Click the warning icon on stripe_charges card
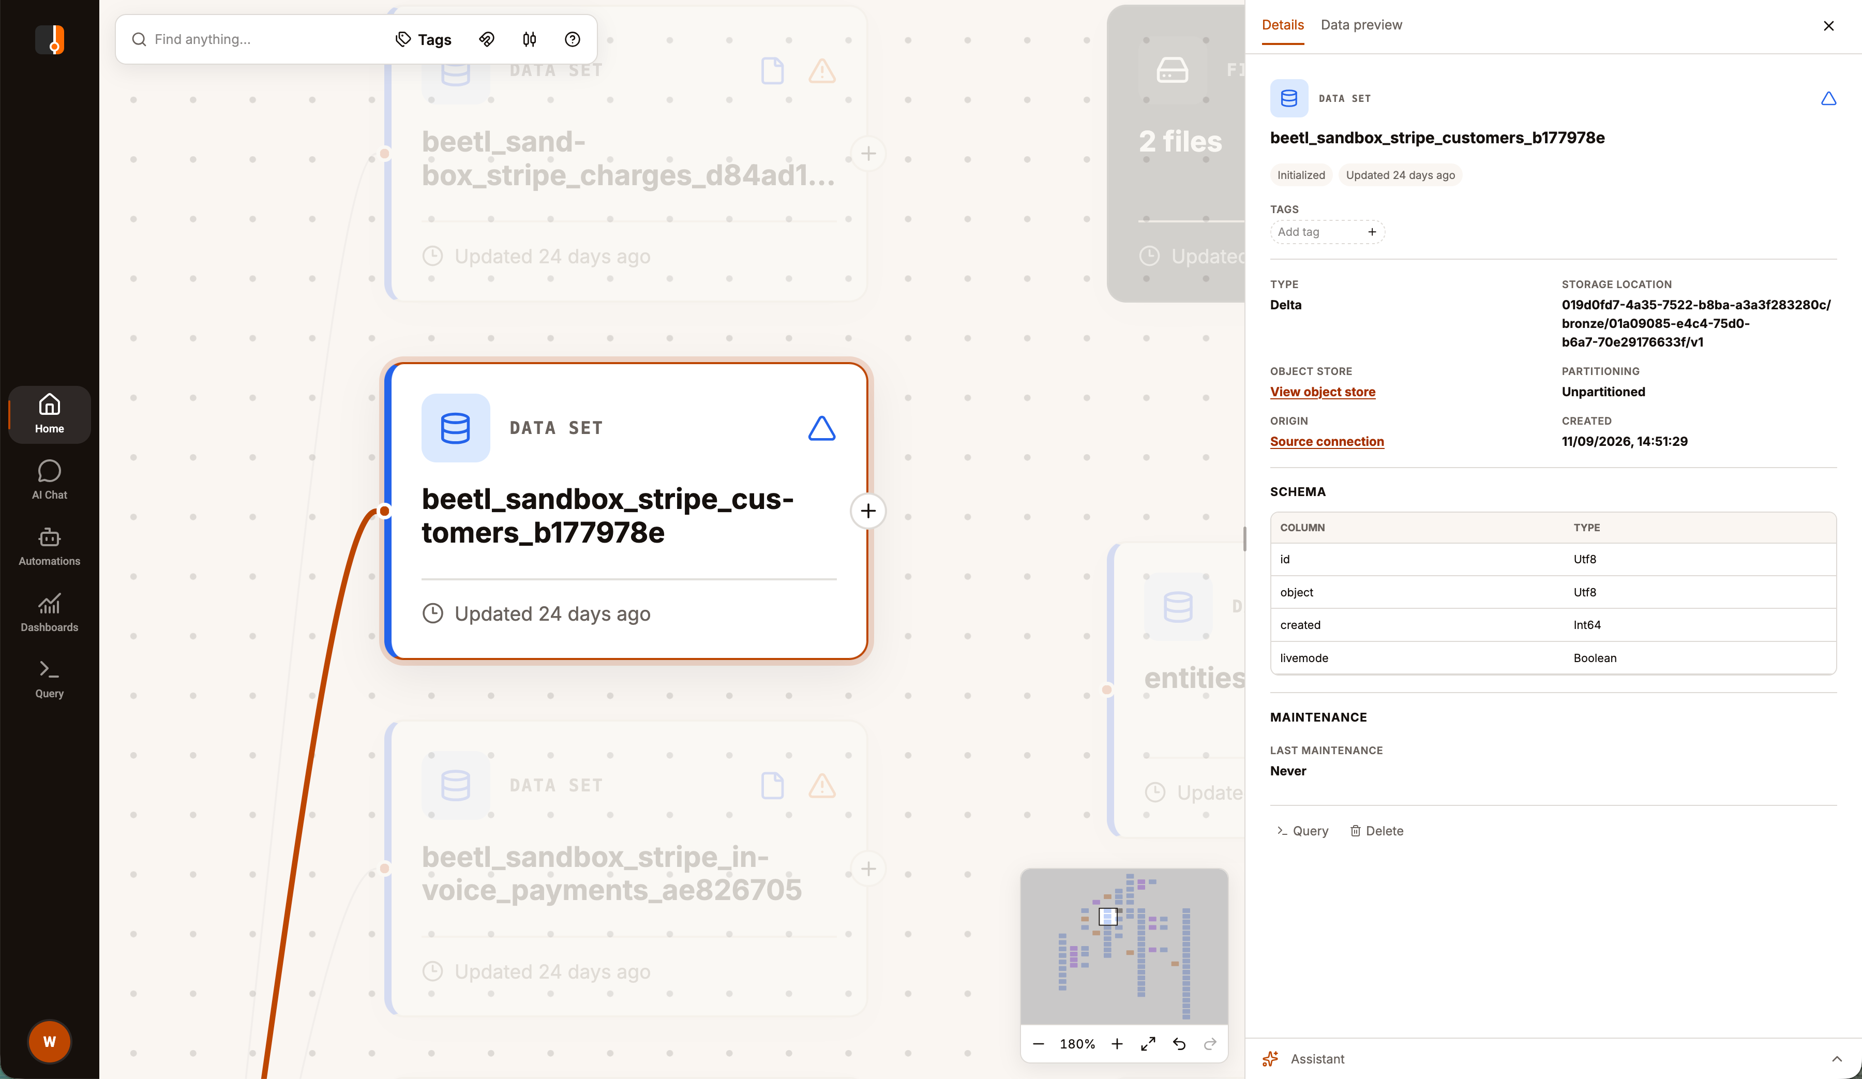This screenshot has width=1862, height=1079. click(822, 71)
